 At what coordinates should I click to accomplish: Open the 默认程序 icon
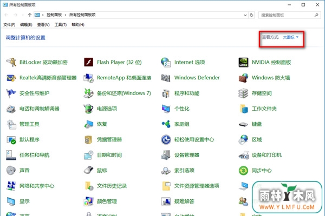[x=11, y=140]
